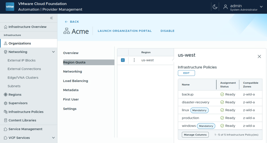Screen dimensions: 267x143
Task: Click Ready status icon for production
Action: [222, 118]
